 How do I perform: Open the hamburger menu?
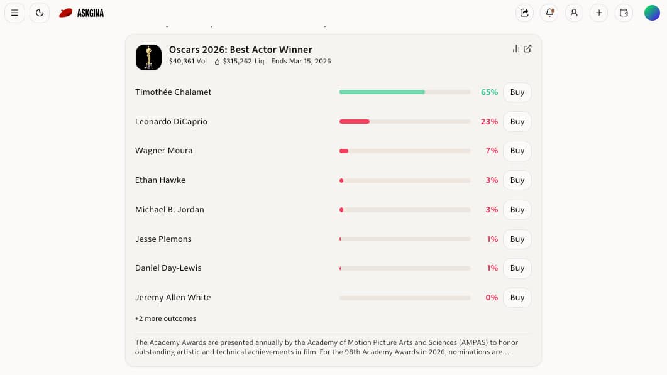[x=14, y=13]
